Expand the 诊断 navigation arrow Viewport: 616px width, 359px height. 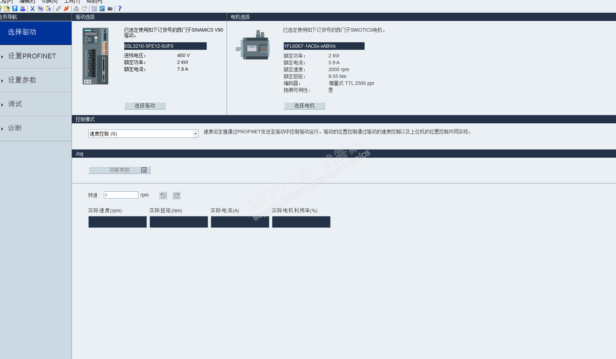pyautogui.click(x=2, y=129)
